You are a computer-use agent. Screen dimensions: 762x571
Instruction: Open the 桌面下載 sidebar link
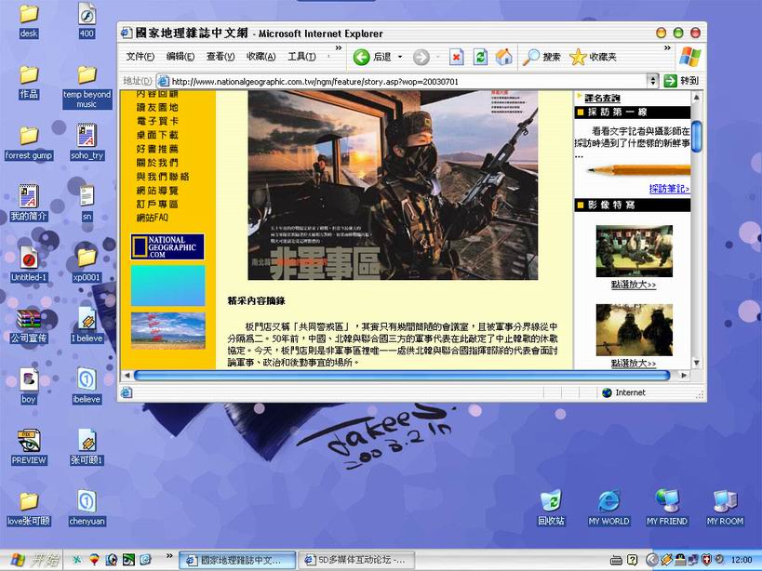tap(157, 135)
